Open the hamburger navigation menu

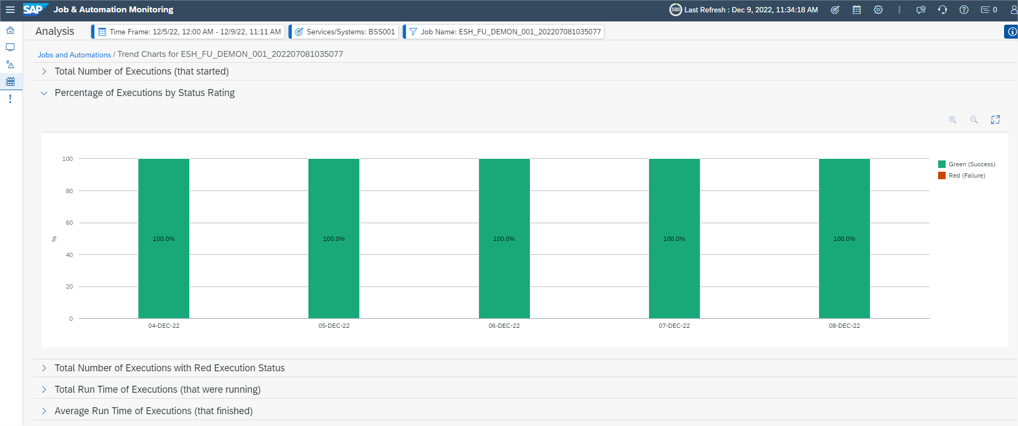click(x=10, y=10)
